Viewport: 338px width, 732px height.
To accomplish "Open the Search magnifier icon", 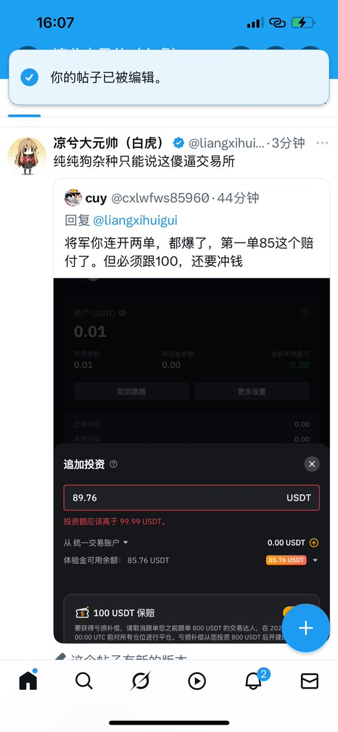I will [84, 681].
